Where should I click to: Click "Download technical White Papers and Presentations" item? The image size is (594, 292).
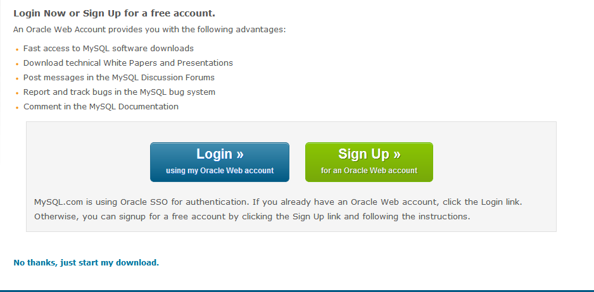tap(128, 63)
